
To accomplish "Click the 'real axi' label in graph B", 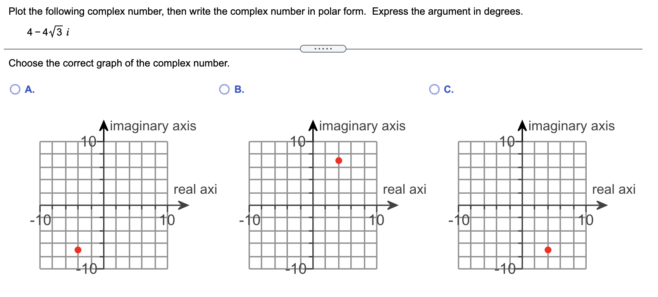I will tap(404, 189).
